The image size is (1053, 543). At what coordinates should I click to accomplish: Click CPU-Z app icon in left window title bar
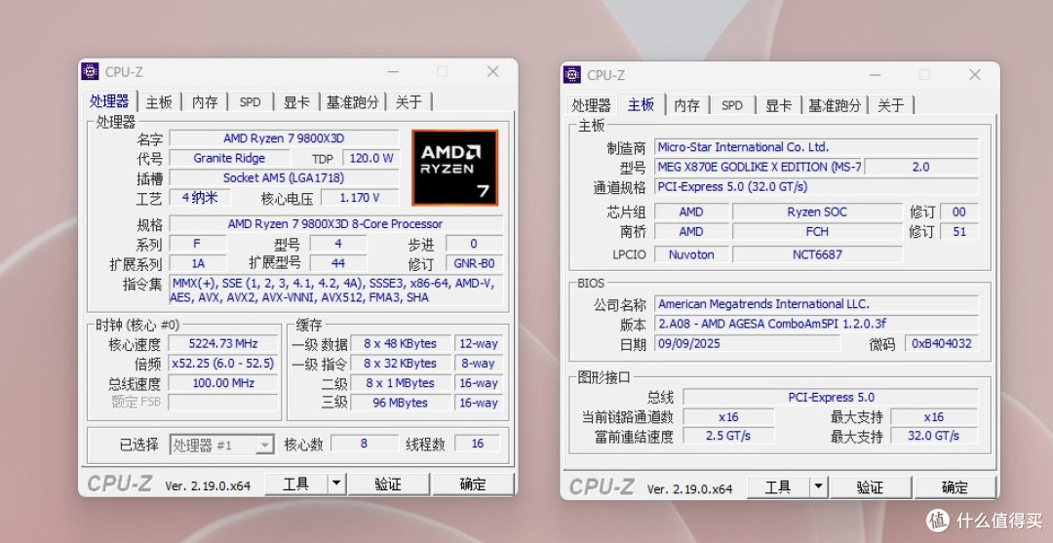point(90,72)
